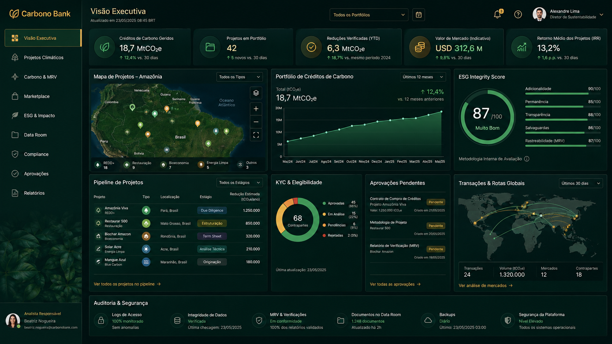
Task: Open the Marketplace section
Action: [x=43, y=96]
